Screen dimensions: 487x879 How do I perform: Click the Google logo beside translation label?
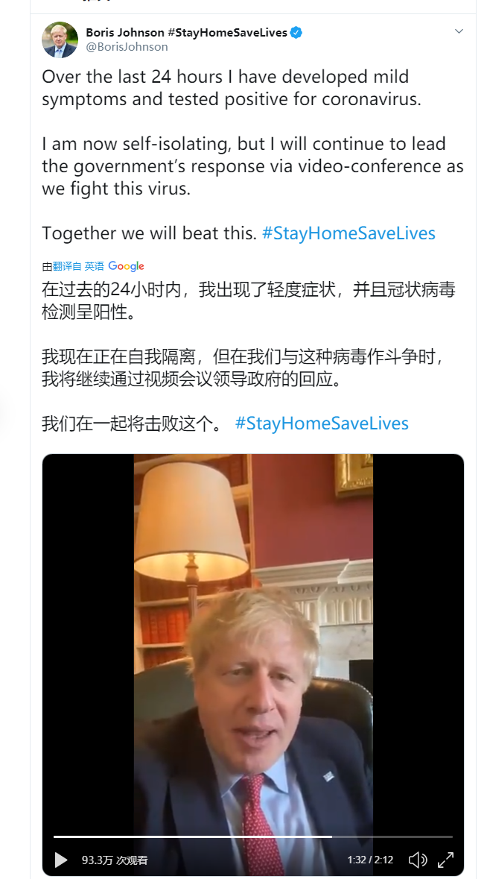126,266
